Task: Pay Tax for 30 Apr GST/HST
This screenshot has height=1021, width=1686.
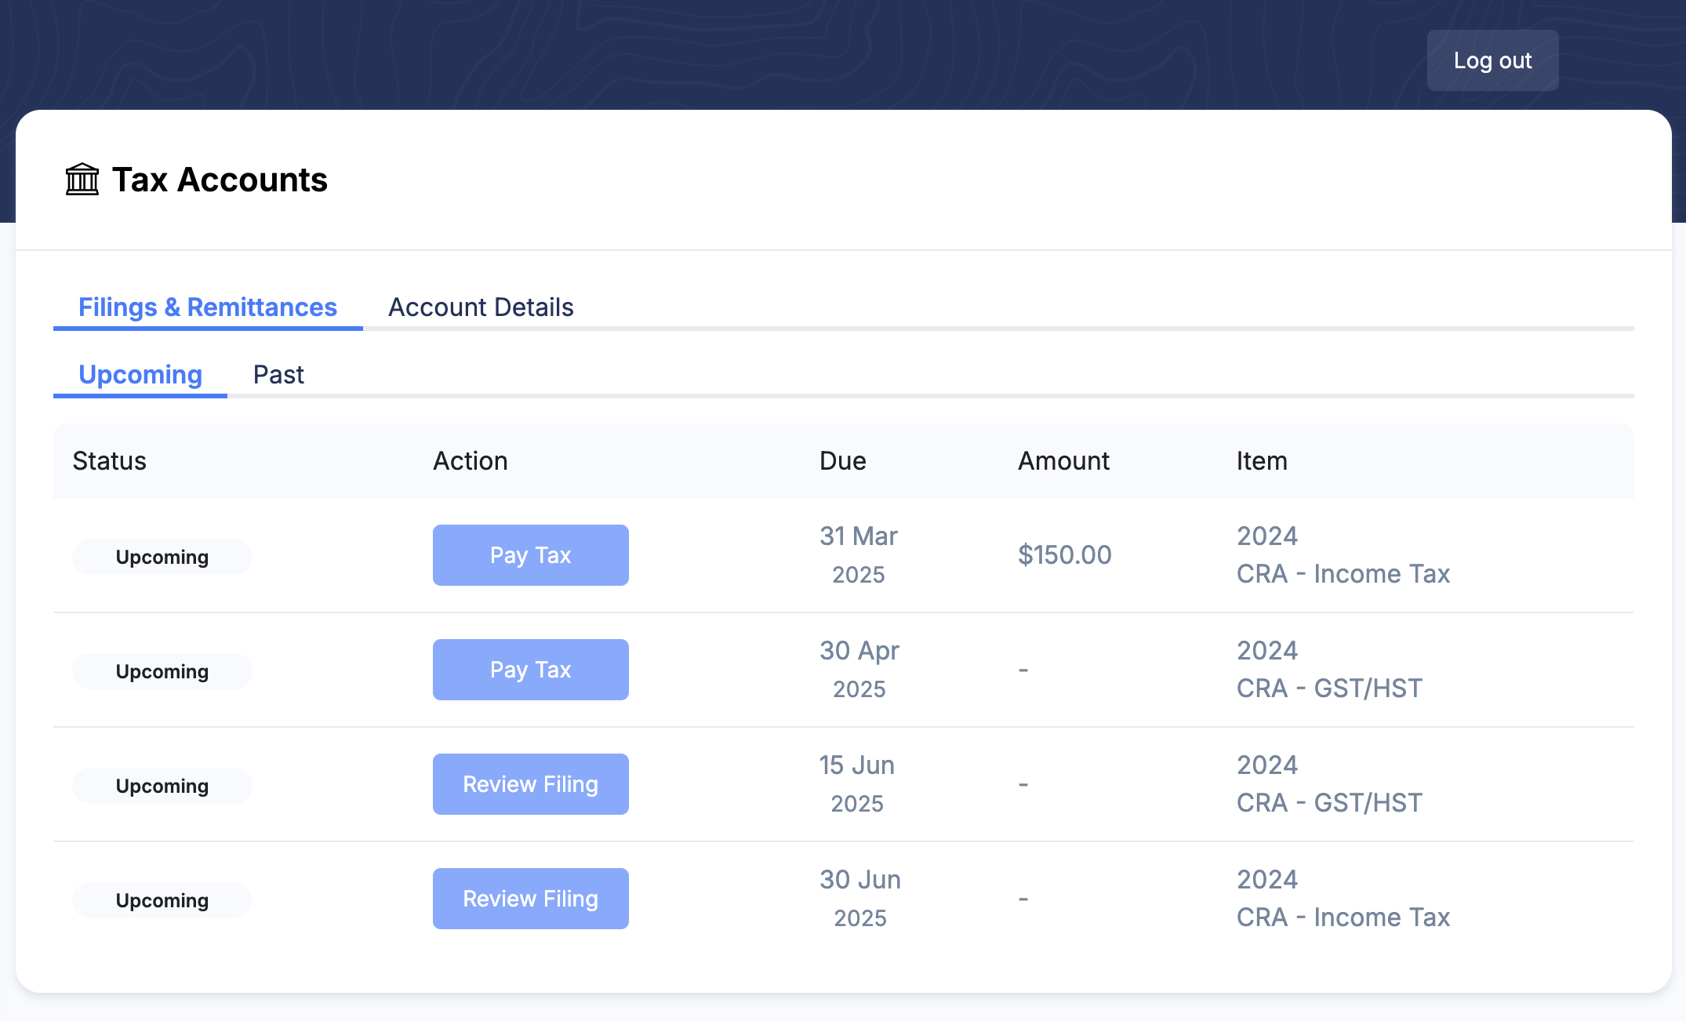Action: point(531,670)
